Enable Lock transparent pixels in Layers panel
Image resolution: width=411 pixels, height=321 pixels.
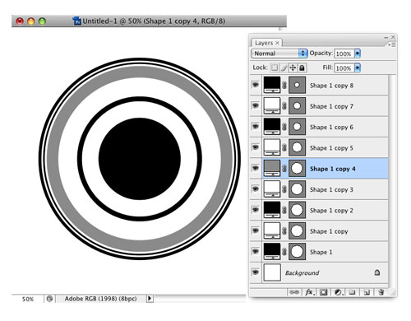pyautogui.click(x=275, y=67)
